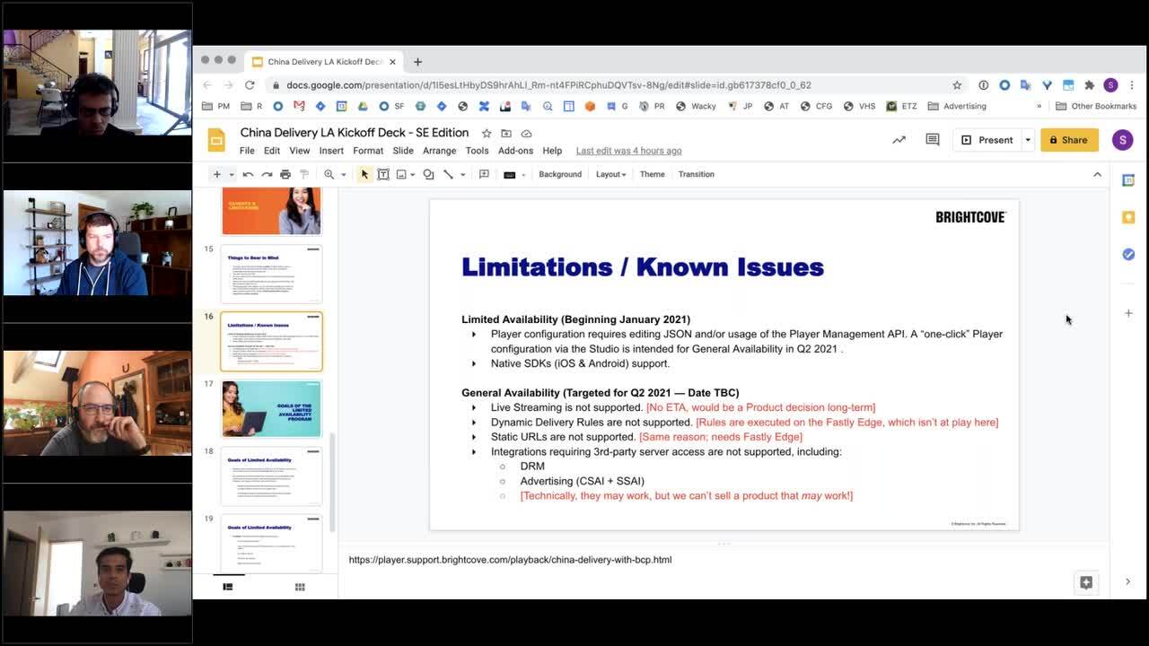Open new slide layout dropdown arrow
This screenshot has height=646, width=1149.
(231, 175)
